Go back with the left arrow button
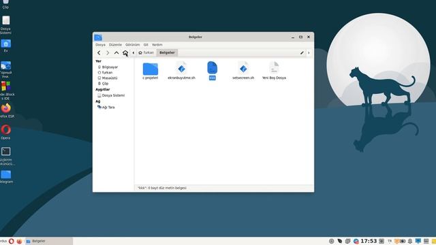Viewport: 436px width, 245px height. tap(99, 53)
